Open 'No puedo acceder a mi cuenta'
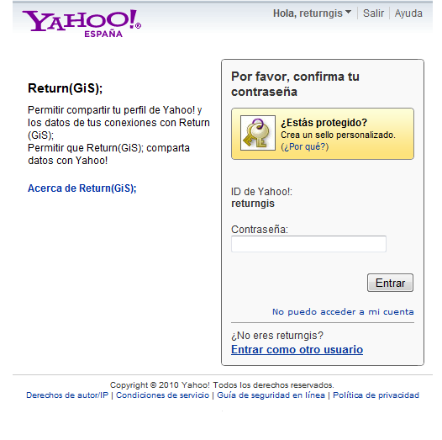Viewport: 442px width, 440px height. click(343, 311)
